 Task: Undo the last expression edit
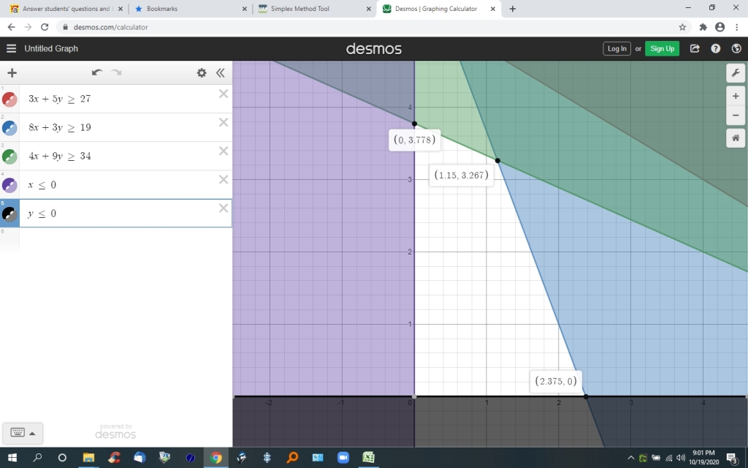[x=97, y=72]
